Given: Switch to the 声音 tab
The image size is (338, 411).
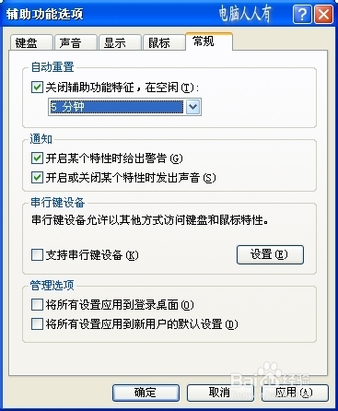Looking at the screenshot, I should coord(76,42).
